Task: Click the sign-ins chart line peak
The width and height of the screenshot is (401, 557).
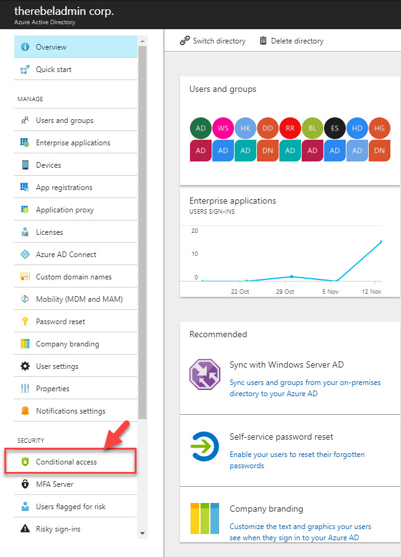Action: click(381, 242)
